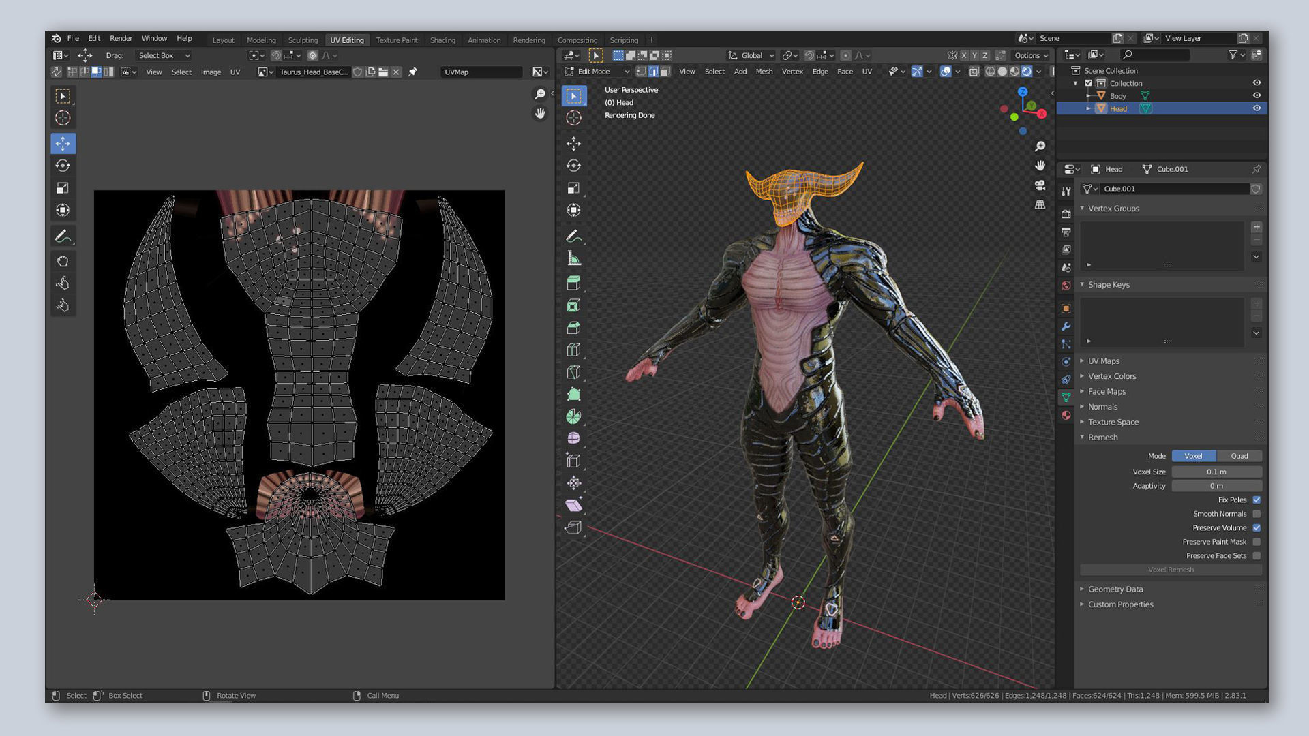Open the Global transform orientation dropdown
This screenshot has width=1309, height=736.
coord(751,56)
